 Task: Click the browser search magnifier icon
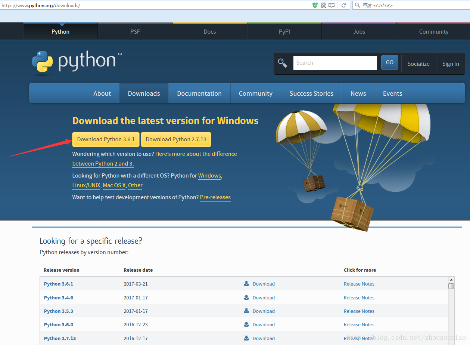click(x=358, y=5)
